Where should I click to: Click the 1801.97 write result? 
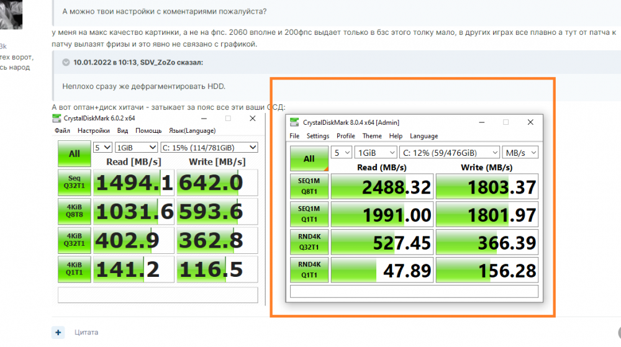[x=487, y=214]
